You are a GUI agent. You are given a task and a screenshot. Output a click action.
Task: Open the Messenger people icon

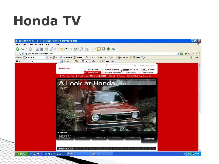pyautogui.click(x=113, y=49)
